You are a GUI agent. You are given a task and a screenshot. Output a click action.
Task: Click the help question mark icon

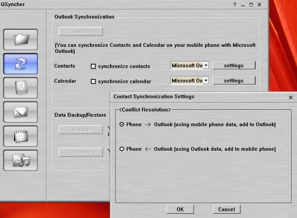(x=235, y=5)
